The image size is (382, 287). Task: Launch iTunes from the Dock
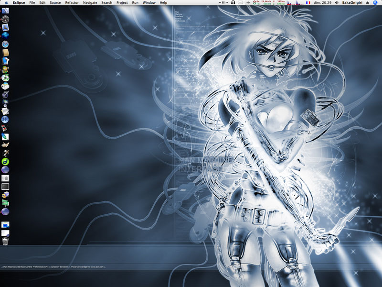pos(5,77)
